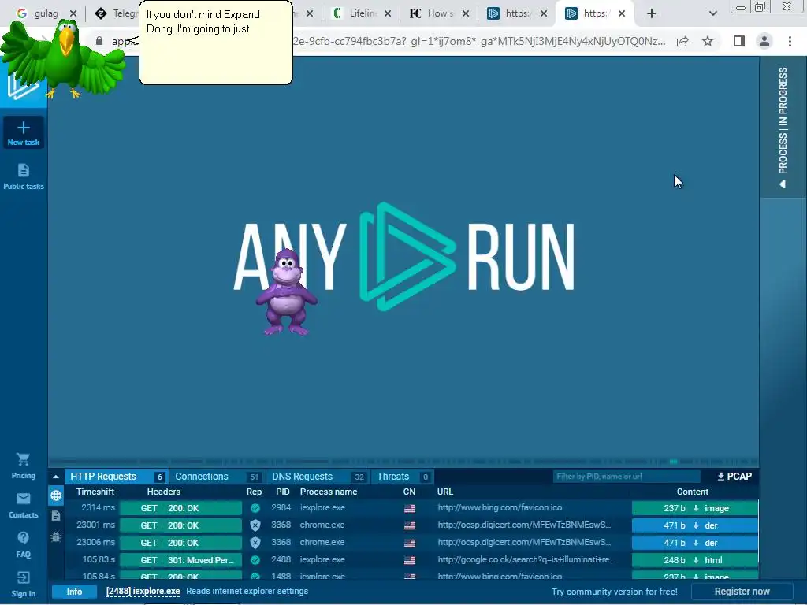Click the reputation check icon for PID 2488
This screenshot has width=807, height=605.
[255, 560]
